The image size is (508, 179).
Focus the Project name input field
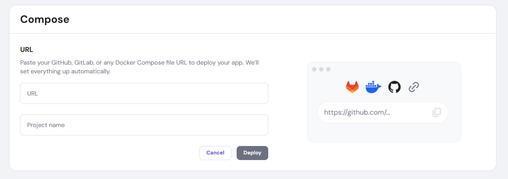(x=144, y=125)
